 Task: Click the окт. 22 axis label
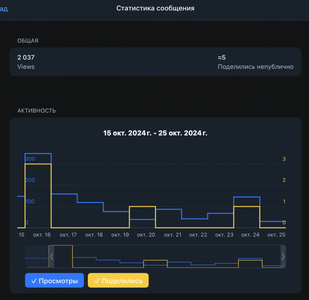198,235
